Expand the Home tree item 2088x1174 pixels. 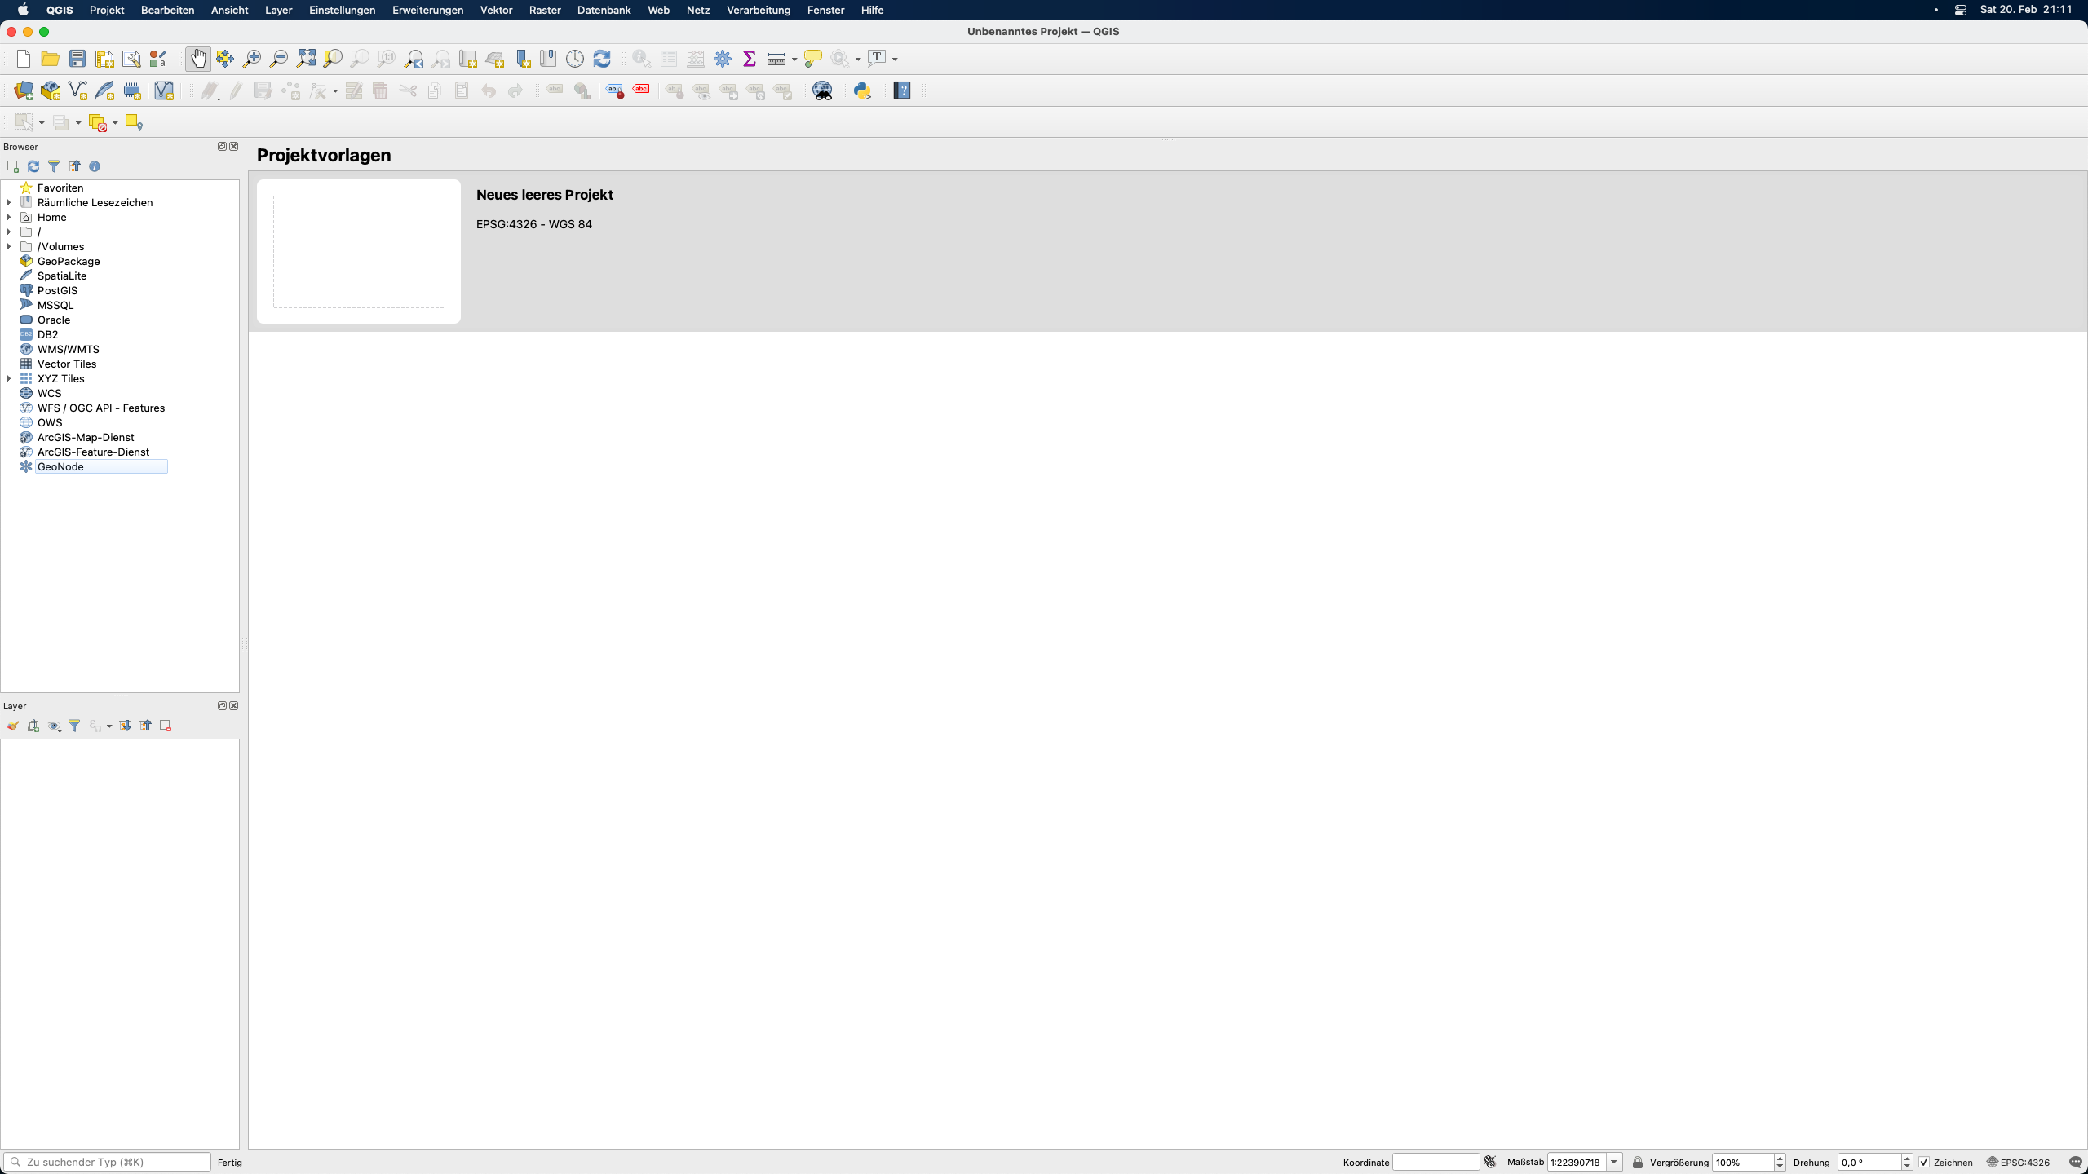(x=9, y=217)
